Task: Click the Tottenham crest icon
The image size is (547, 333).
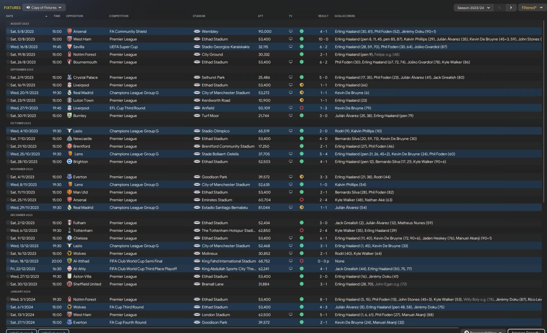Action: pos(70,231)
